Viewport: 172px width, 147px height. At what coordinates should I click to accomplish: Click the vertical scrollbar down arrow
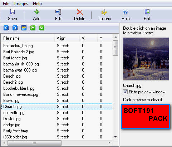(x=116, y=137)
